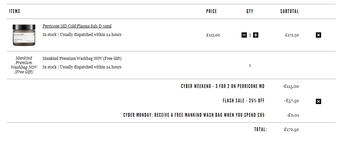The image size is (352, 142).
Task: Decrease Perricone MD quantity with minus icon
Action: click(244, 35)
